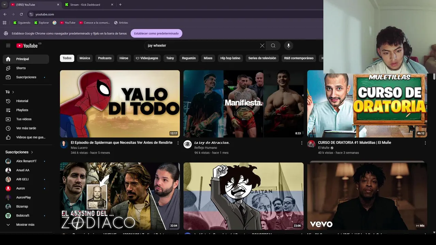The width and height of the screenshot is (436, 245).
Task: Open Alex llenaroYT subscription channel
Action: tap(26, 161)
